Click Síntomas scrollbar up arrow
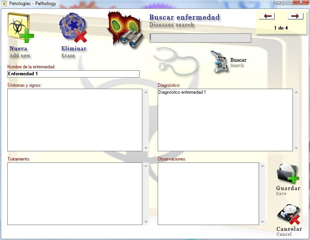This screenshot has width=310, height=240. pos(146,92)
